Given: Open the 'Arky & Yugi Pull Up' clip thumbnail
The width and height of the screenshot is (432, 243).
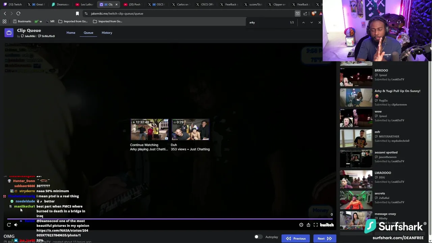Looking at the screenshot, I should [356, 98].
